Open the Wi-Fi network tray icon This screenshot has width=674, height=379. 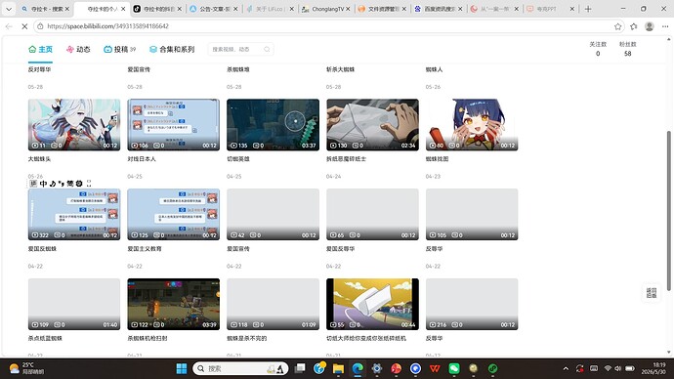(608, 368)
